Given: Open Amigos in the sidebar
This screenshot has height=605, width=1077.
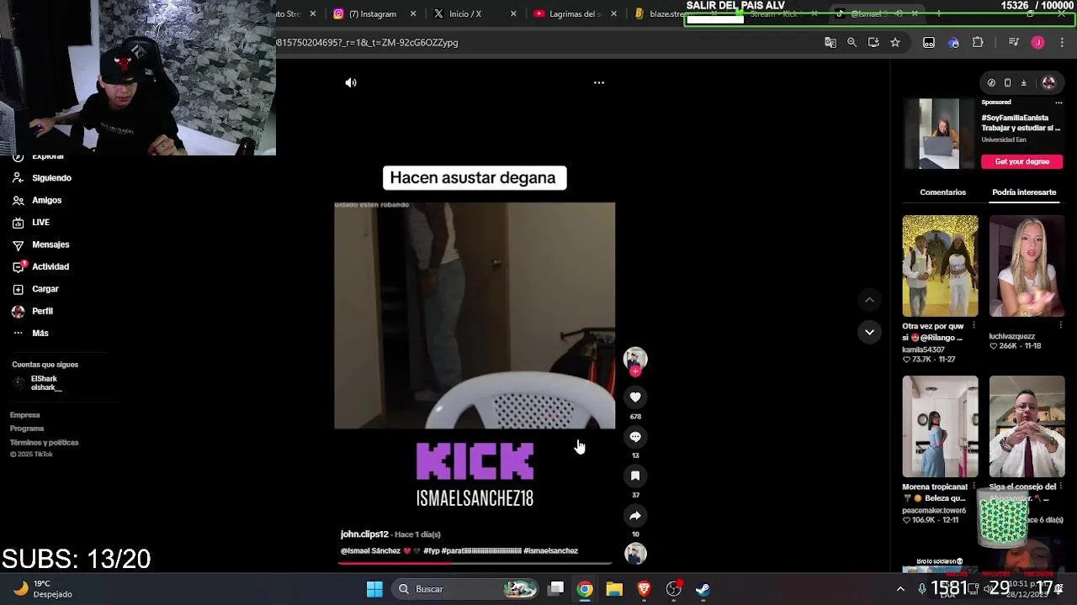Looking at the screenshot, I should pyautogui.click(x=37, y=200).
